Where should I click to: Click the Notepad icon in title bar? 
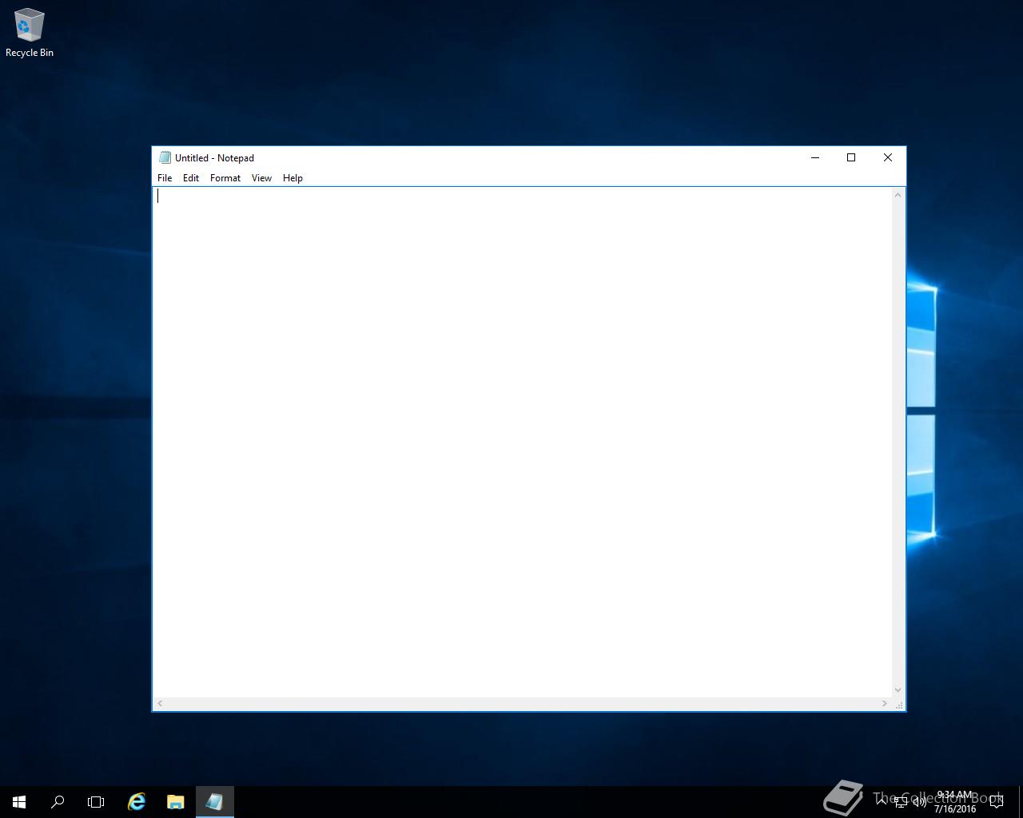pos(165,157)
